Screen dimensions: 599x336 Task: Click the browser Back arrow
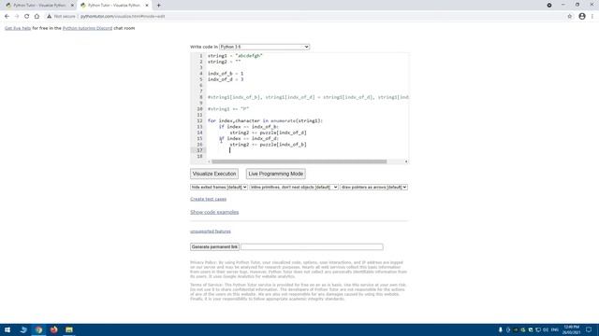(x=7, y=17)
